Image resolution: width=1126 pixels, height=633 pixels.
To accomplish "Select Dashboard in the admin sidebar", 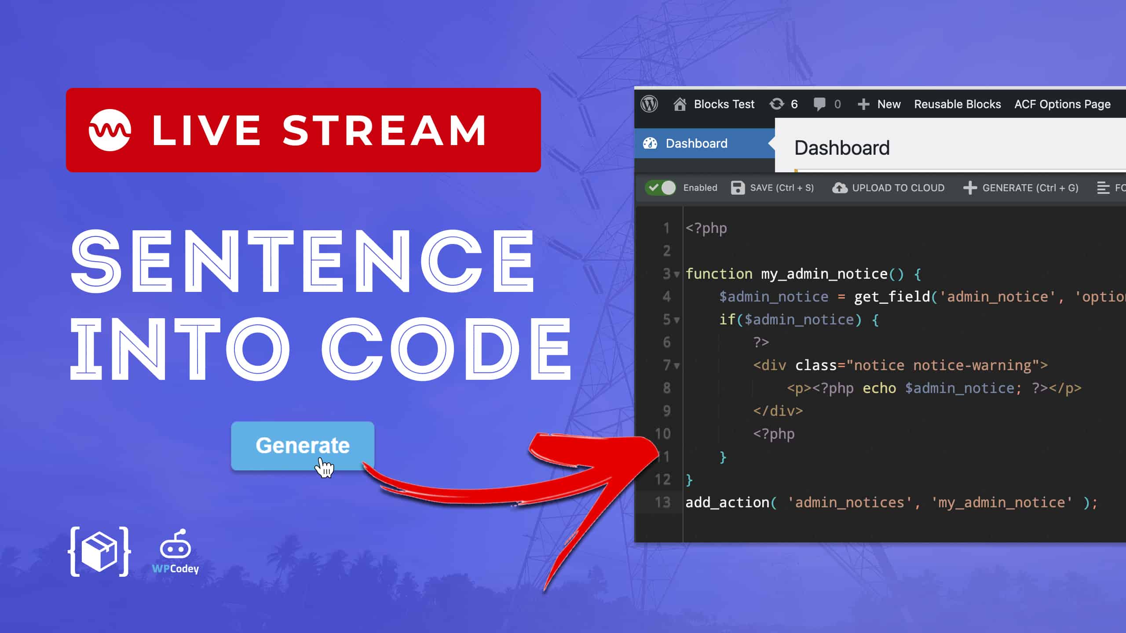I will pos(705,143).
